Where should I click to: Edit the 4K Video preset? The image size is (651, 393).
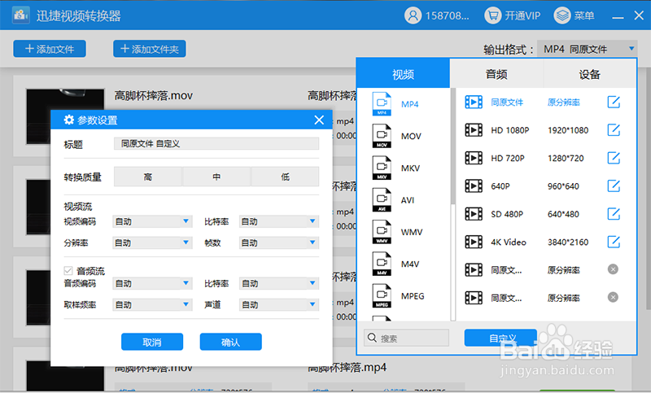click(x=614, y=242)
